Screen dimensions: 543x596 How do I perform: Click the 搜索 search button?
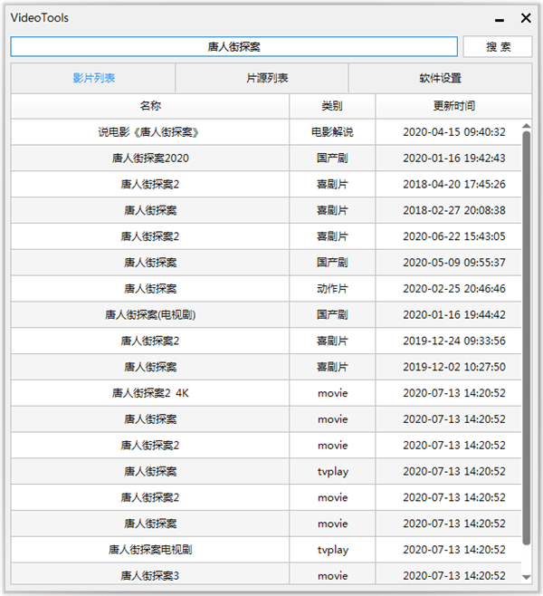click(x=497, y=46)
